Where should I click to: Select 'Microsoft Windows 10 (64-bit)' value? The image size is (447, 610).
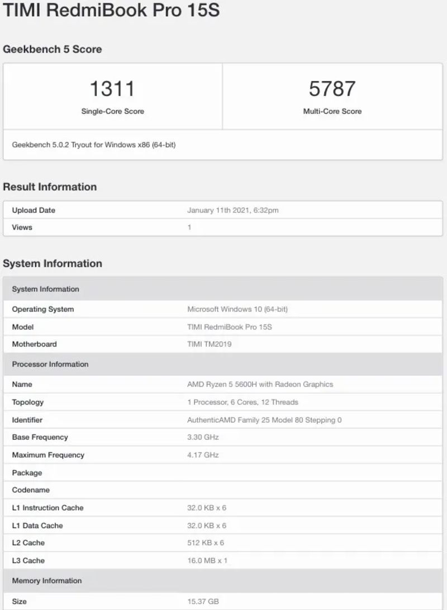pyautogui.click(x=237, y=309)
